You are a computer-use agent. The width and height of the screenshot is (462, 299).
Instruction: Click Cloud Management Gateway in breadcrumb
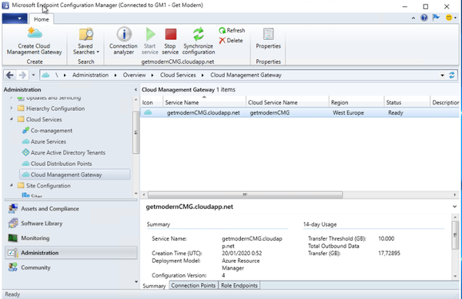tap(246, 75)
